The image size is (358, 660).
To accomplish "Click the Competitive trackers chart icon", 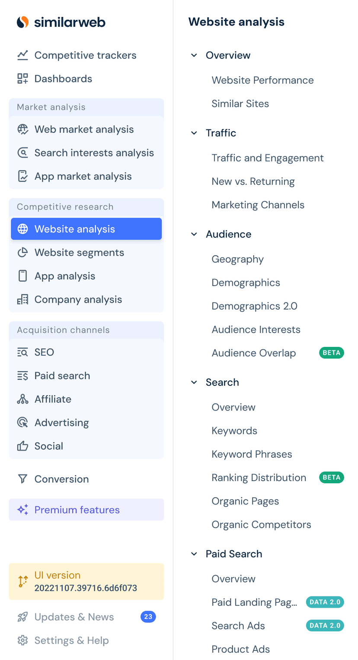I will [22, 55].
